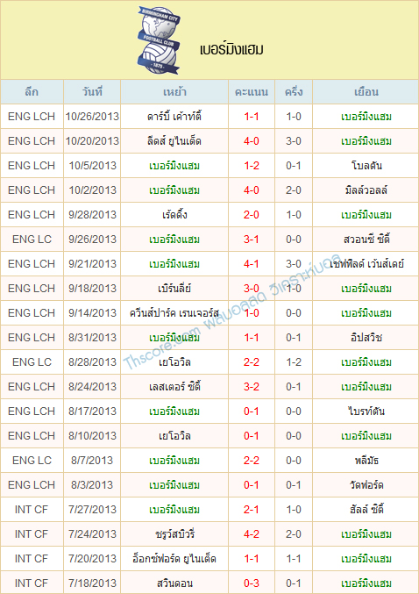Click score 1-0 in the 9/14/2013 row
Image resolution: width=419 pixels, height=594 pixels.
click(252, 313)
